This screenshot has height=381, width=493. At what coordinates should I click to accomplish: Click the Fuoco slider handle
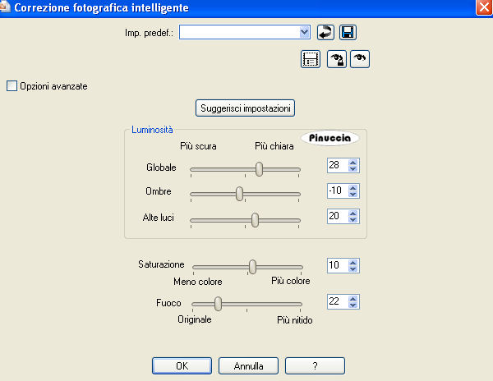point(219,302)
